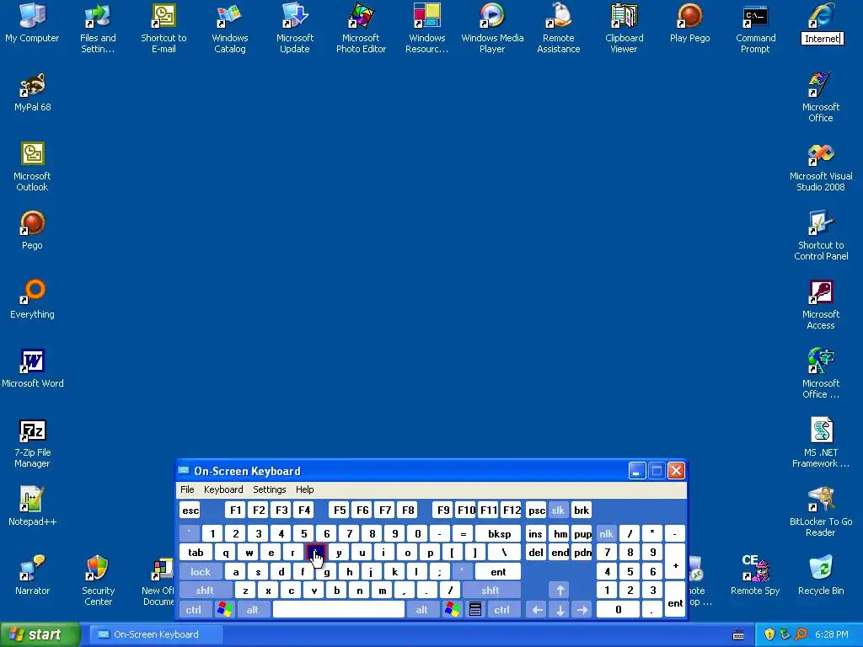863x647 pixels.
Task: Toggle the nlk num lock key
Action: pos(606,533)
